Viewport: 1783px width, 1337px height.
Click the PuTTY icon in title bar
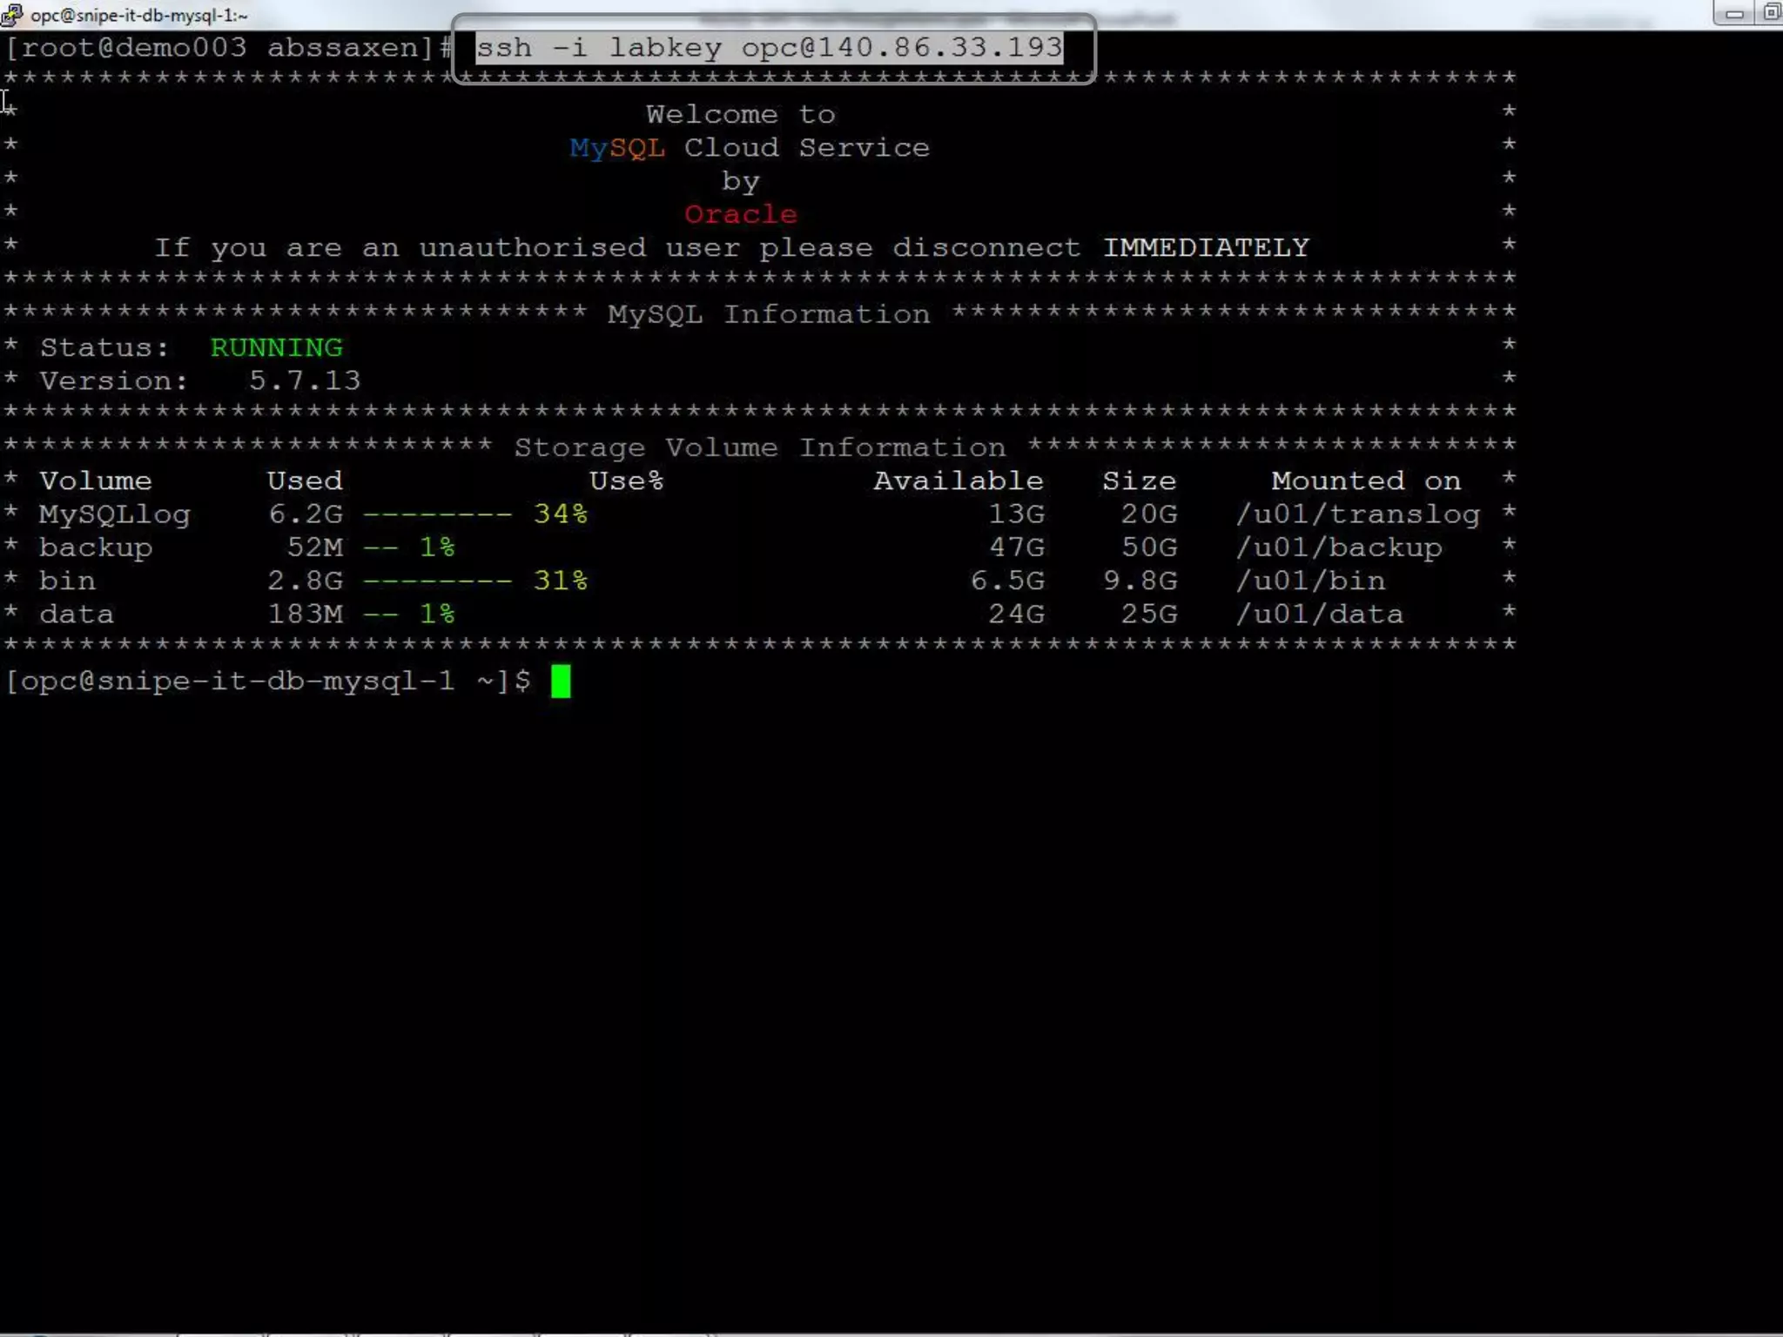pyautogui.click(x=11, y=14)
